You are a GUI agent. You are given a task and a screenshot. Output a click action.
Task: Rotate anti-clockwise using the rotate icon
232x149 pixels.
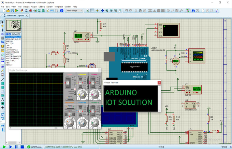(x=2, y=118)
